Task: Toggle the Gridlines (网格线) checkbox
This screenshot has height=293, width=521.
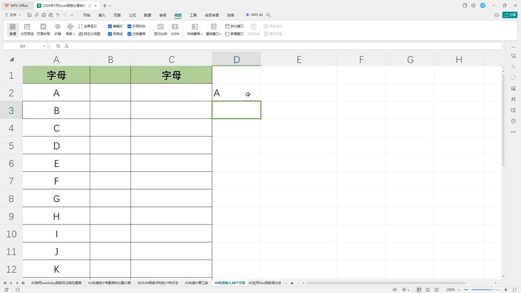Action: point(110,34)
